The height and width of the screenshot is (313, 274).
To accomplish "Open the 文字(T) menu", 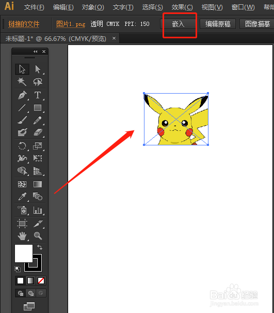I will pos(123,7).
